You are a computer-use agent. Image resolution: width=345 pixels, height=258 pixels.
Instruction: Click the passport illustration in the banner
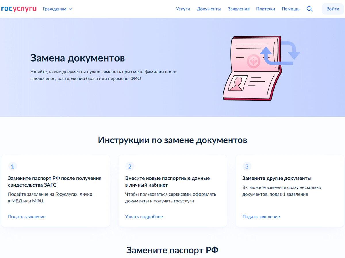point(253,69)
